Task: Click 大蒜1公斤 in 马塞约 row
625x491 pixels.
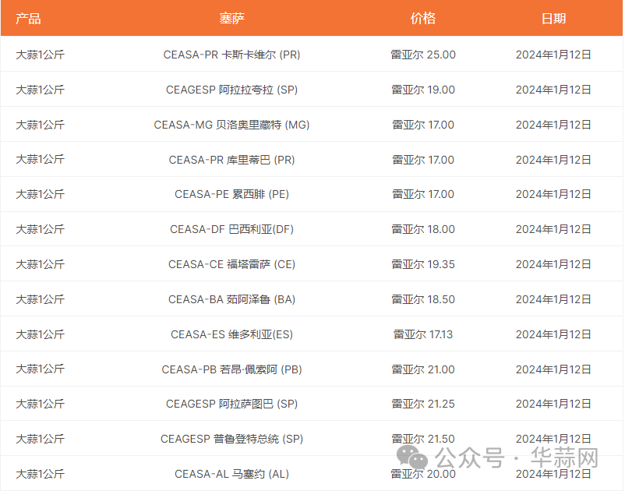Action: [x=40, y=474]
